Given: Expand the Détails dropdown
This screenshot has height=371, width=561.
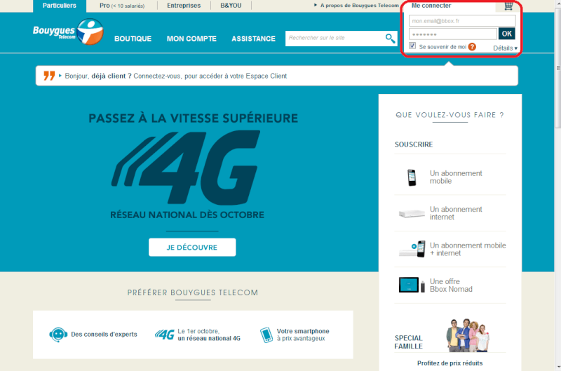Looking at the screenshot, I should [x=505, y=48].
